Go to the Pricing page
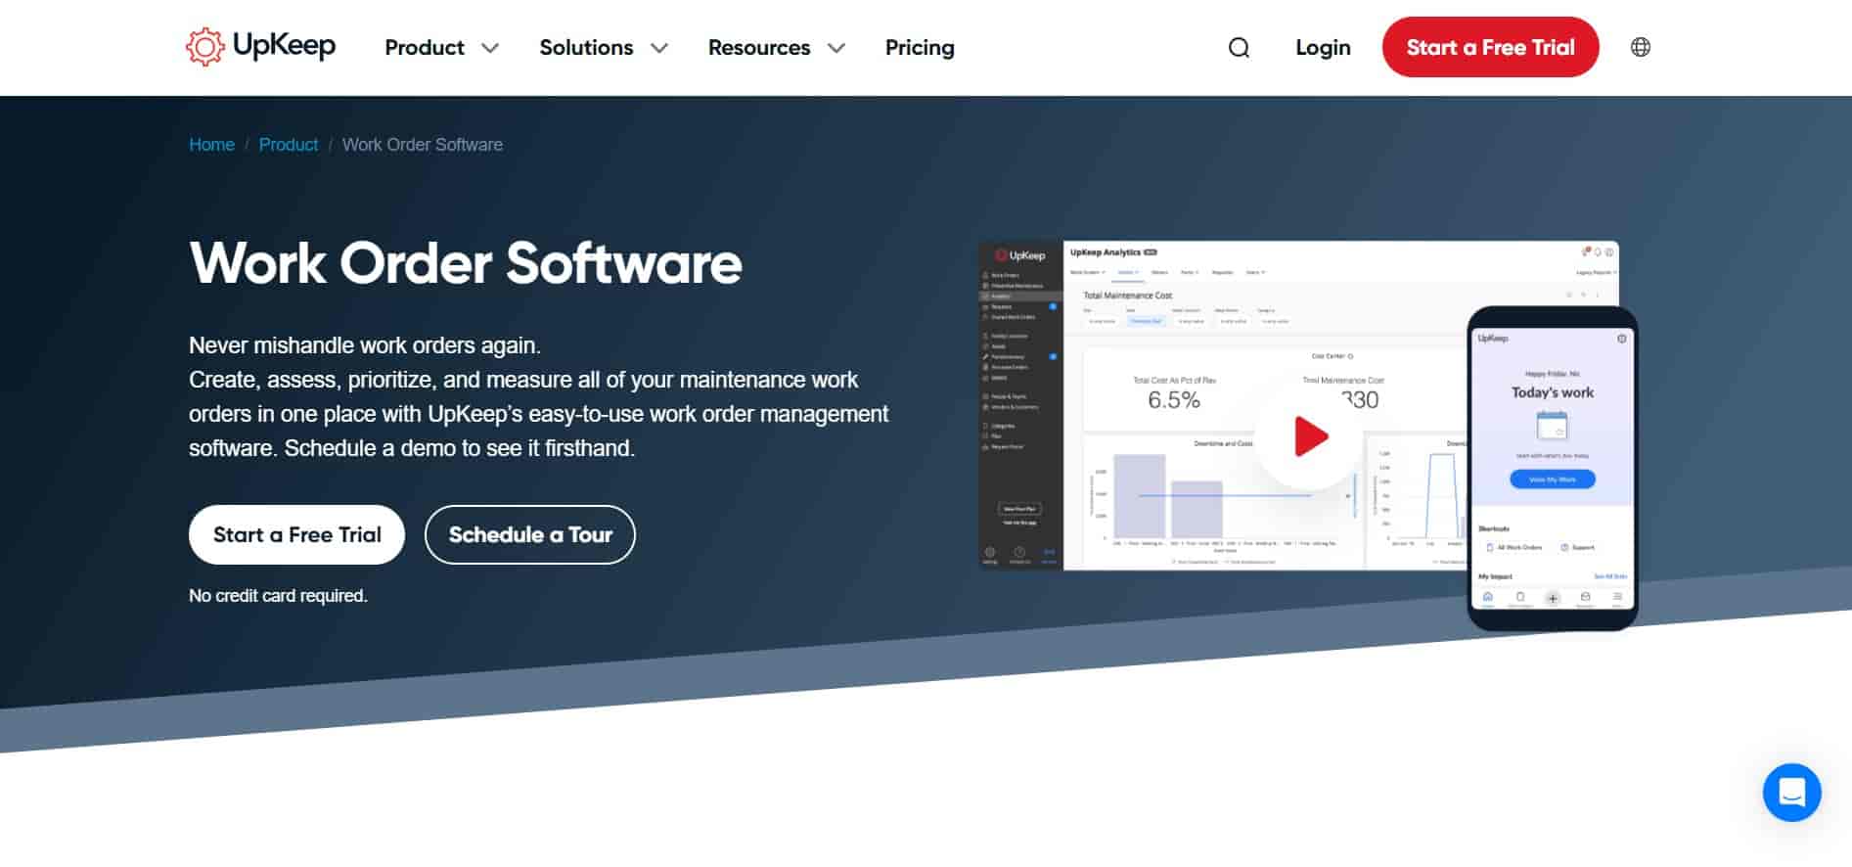The width and height of the screenshot is (1852, 867). 920,48
